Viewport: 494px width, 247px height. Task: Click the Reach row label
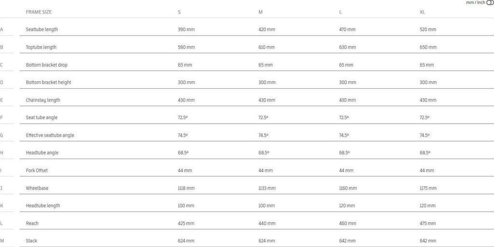click(x=32, y=223)
